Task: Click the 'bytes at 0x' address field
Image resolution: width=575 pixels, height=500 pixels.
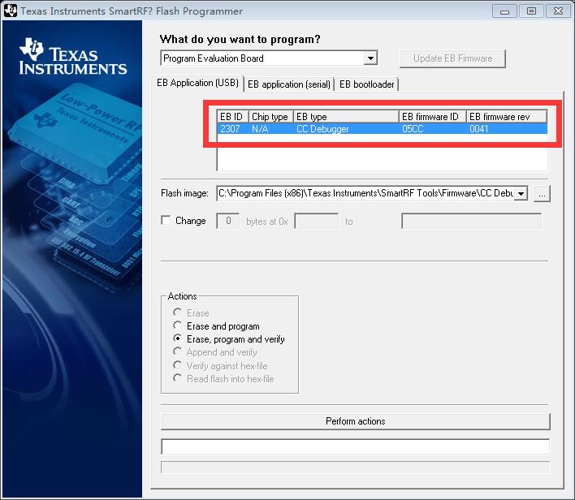Action: click(x=317, y=221)
